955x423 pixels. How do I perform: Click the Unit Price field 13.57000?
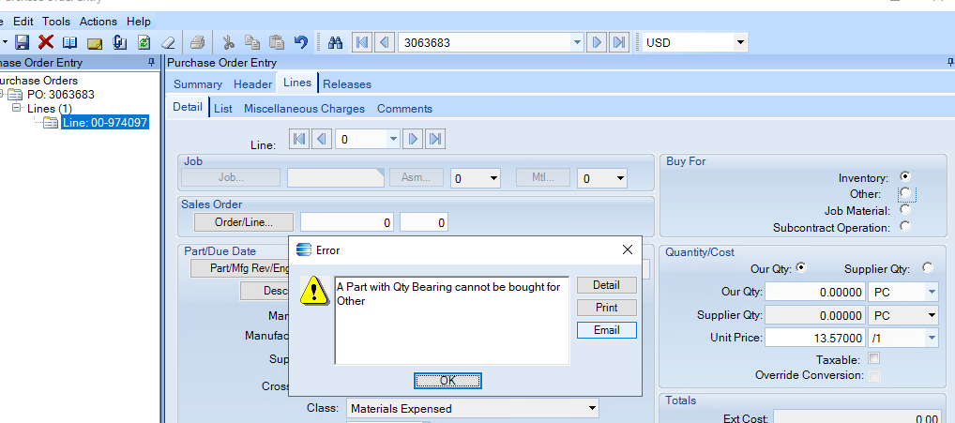tap(815, 338)
